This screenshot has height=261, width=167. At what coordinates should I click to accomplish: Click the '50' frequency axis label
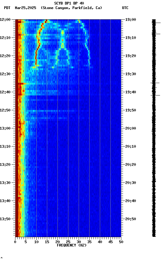point(121,242)
